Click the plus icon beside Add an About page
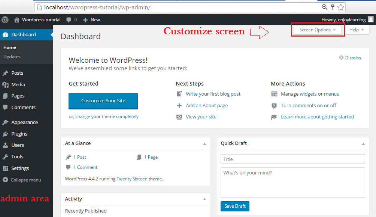The height and width of the screenshot is (217, 376). [179, 105]
